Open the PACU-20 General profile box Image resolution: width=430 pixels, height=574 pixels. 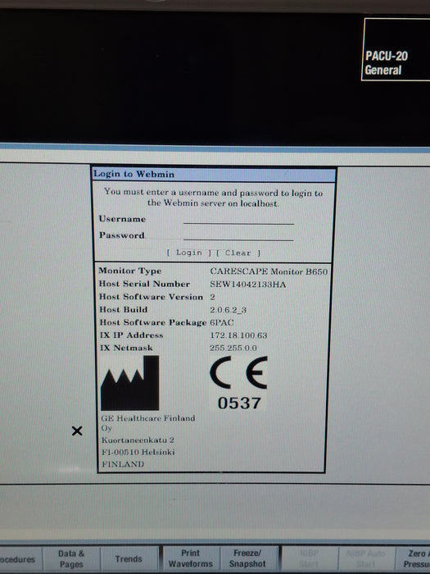click(x=396, y=49)
